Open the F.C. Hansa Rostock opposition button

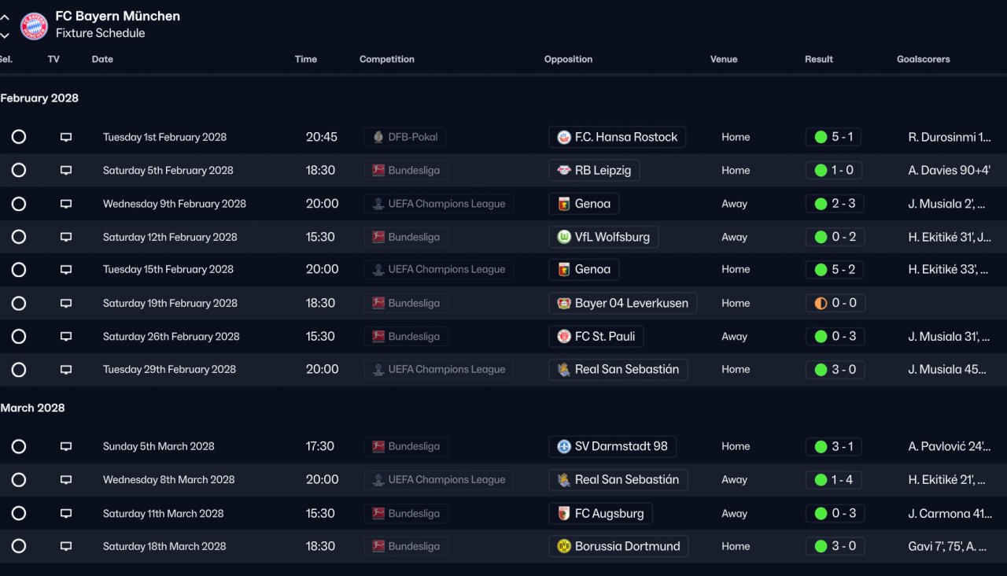coord(618,137)
